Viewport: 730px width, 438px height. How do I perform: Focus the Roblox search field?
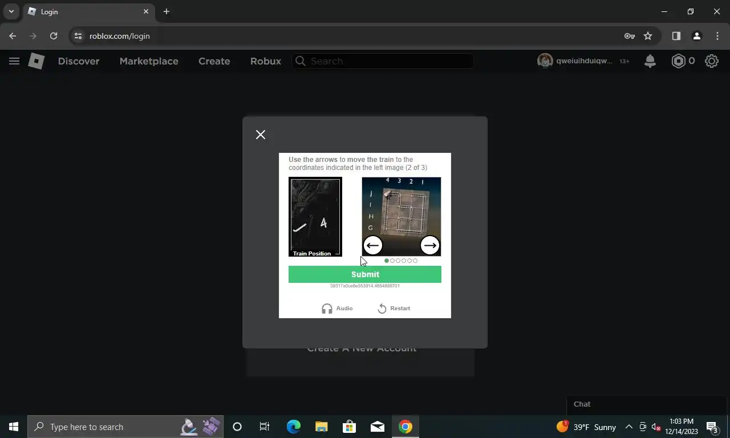383,61
